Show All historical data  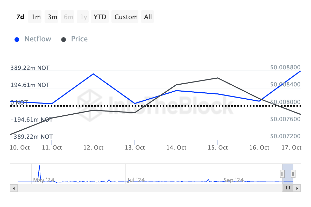[x=148, y=17]
